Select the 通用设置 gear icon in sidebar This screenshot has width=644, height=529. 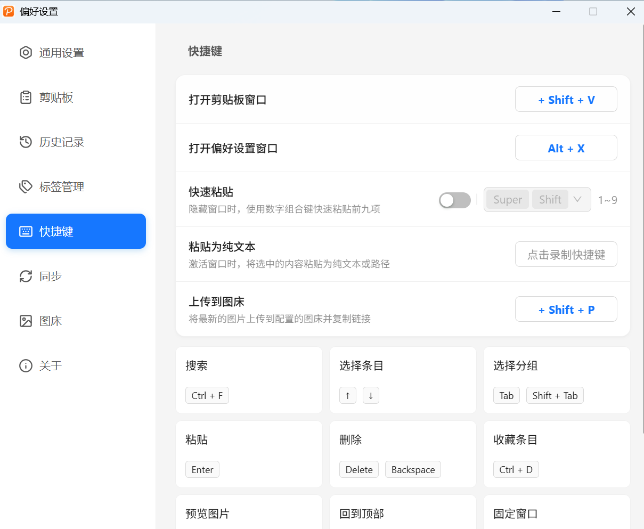[x=26, y=52]
